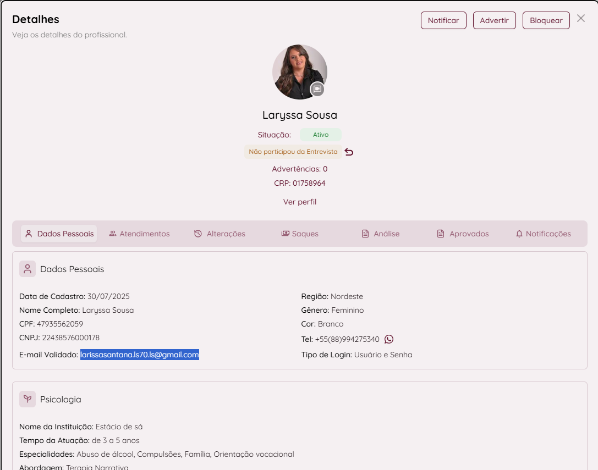
Task: Click the sprout icon in Psicologia header
Action: point(28,399)
